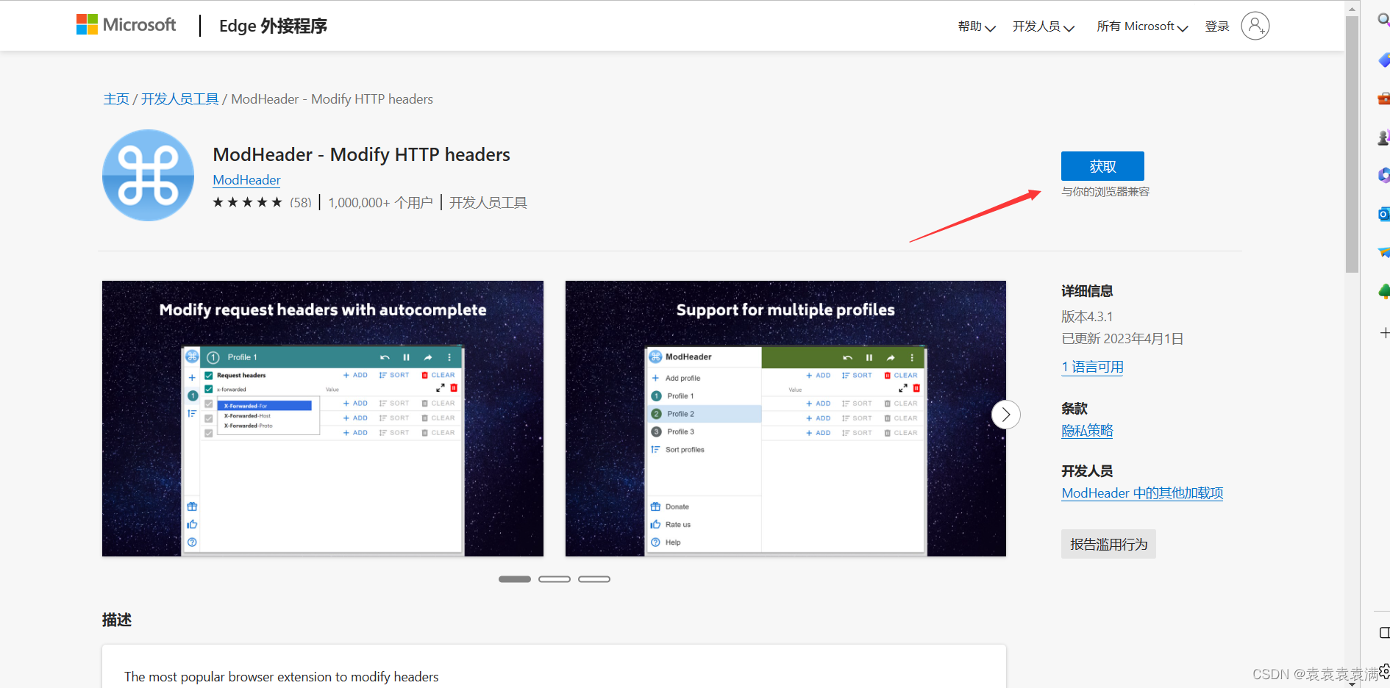Select the third carousel indicator

pyautogui.click(x=594, y=579)
